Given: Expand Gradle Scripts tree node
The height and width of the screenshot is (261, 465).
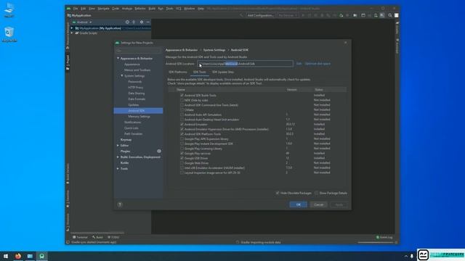Looking at the screenshot, I should [x=72, y=33].
